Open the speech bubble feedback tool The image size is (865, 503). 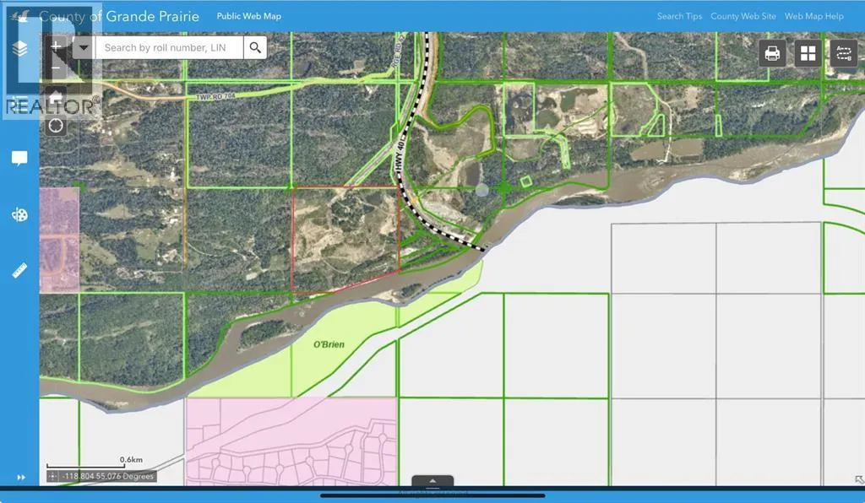[19, 159]
